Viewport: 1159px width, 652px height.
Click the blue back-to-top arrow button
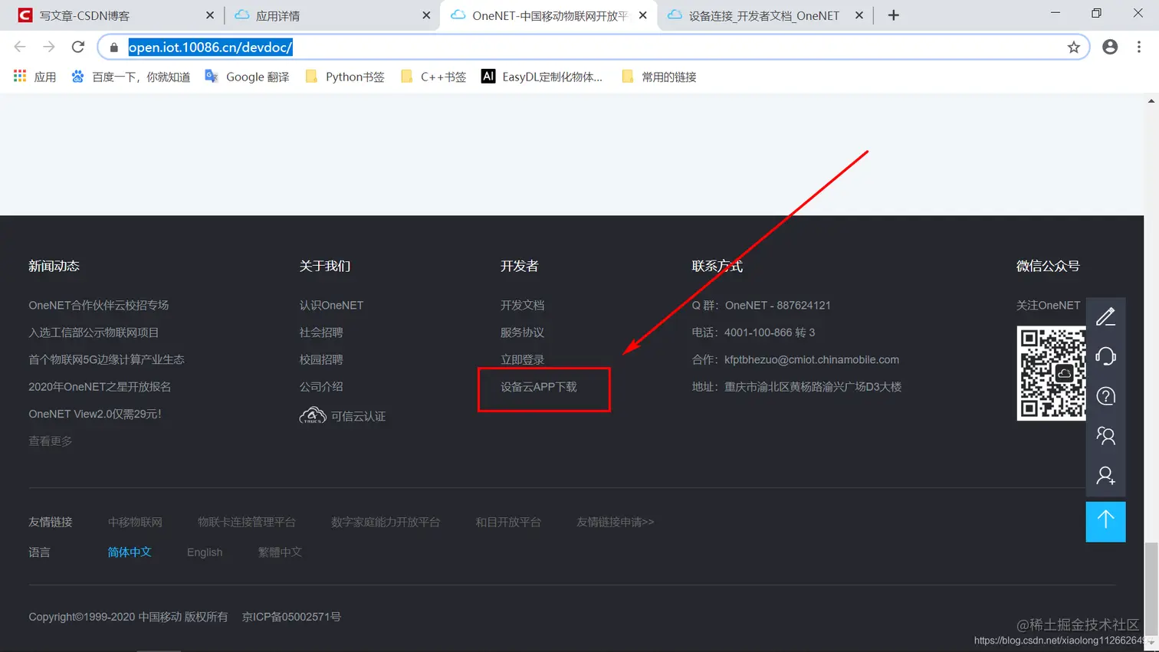coord(1105,522)
